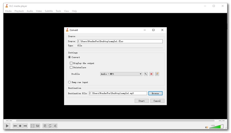Delete selected profile with red X

(151, 74)
